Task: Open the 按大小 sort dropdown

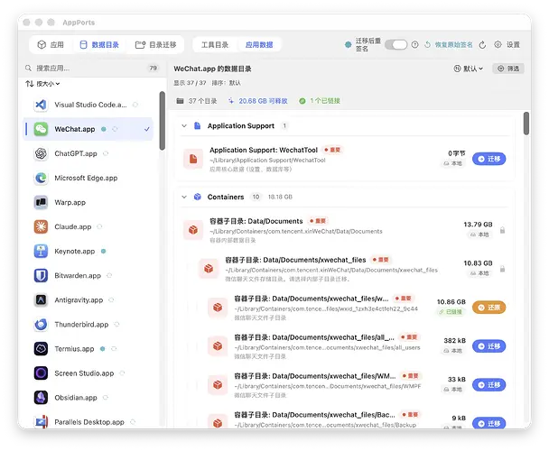Action: 42,84
